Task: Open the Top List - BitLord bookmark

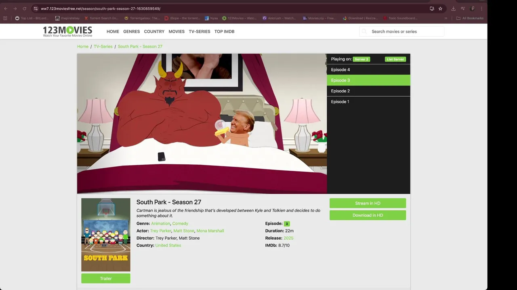Action: point(32,18)
